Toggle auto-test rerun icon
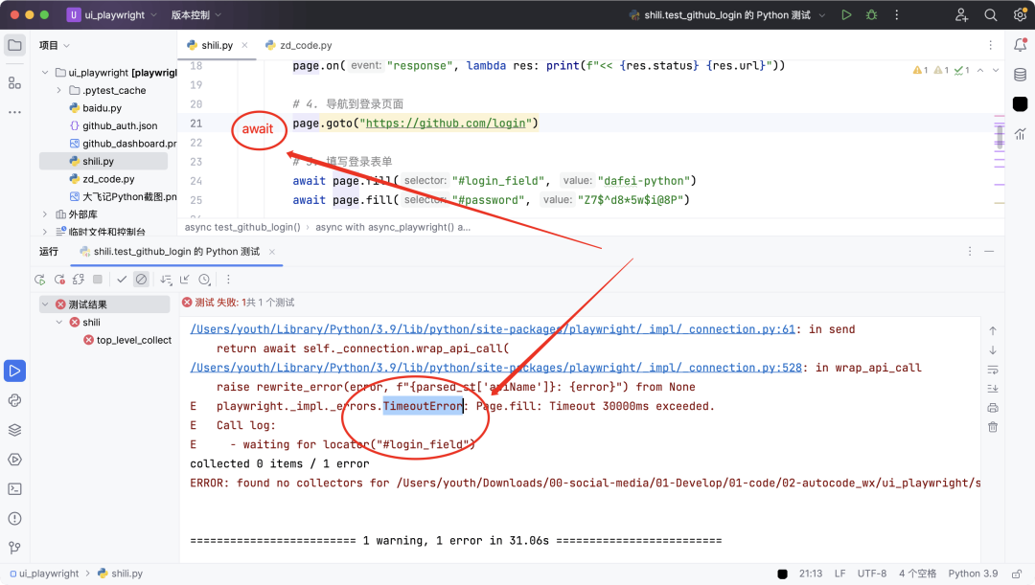The image size is (1035, 585). pyautogui.click(x=79, y=280)
